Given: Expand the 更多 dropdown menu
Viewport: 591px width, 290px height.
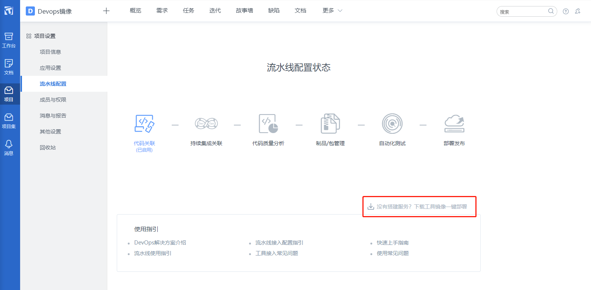Looking at the screenshot, I should point(332,11).
